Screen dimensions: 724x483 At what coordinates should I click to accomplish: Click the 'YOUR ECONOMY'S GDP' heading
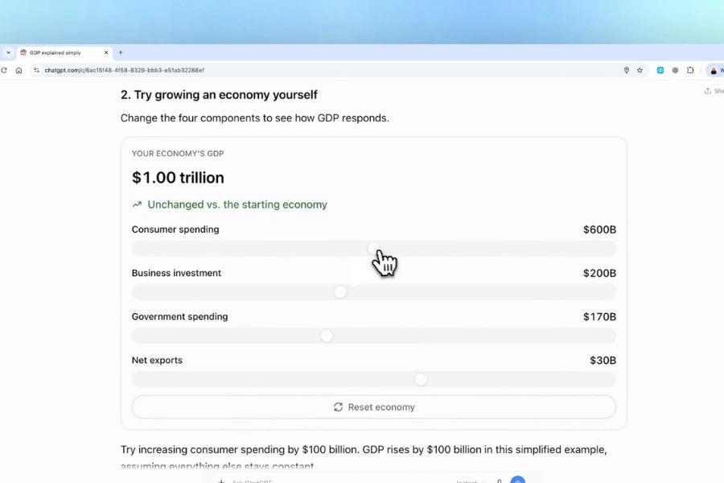point(178,154)
